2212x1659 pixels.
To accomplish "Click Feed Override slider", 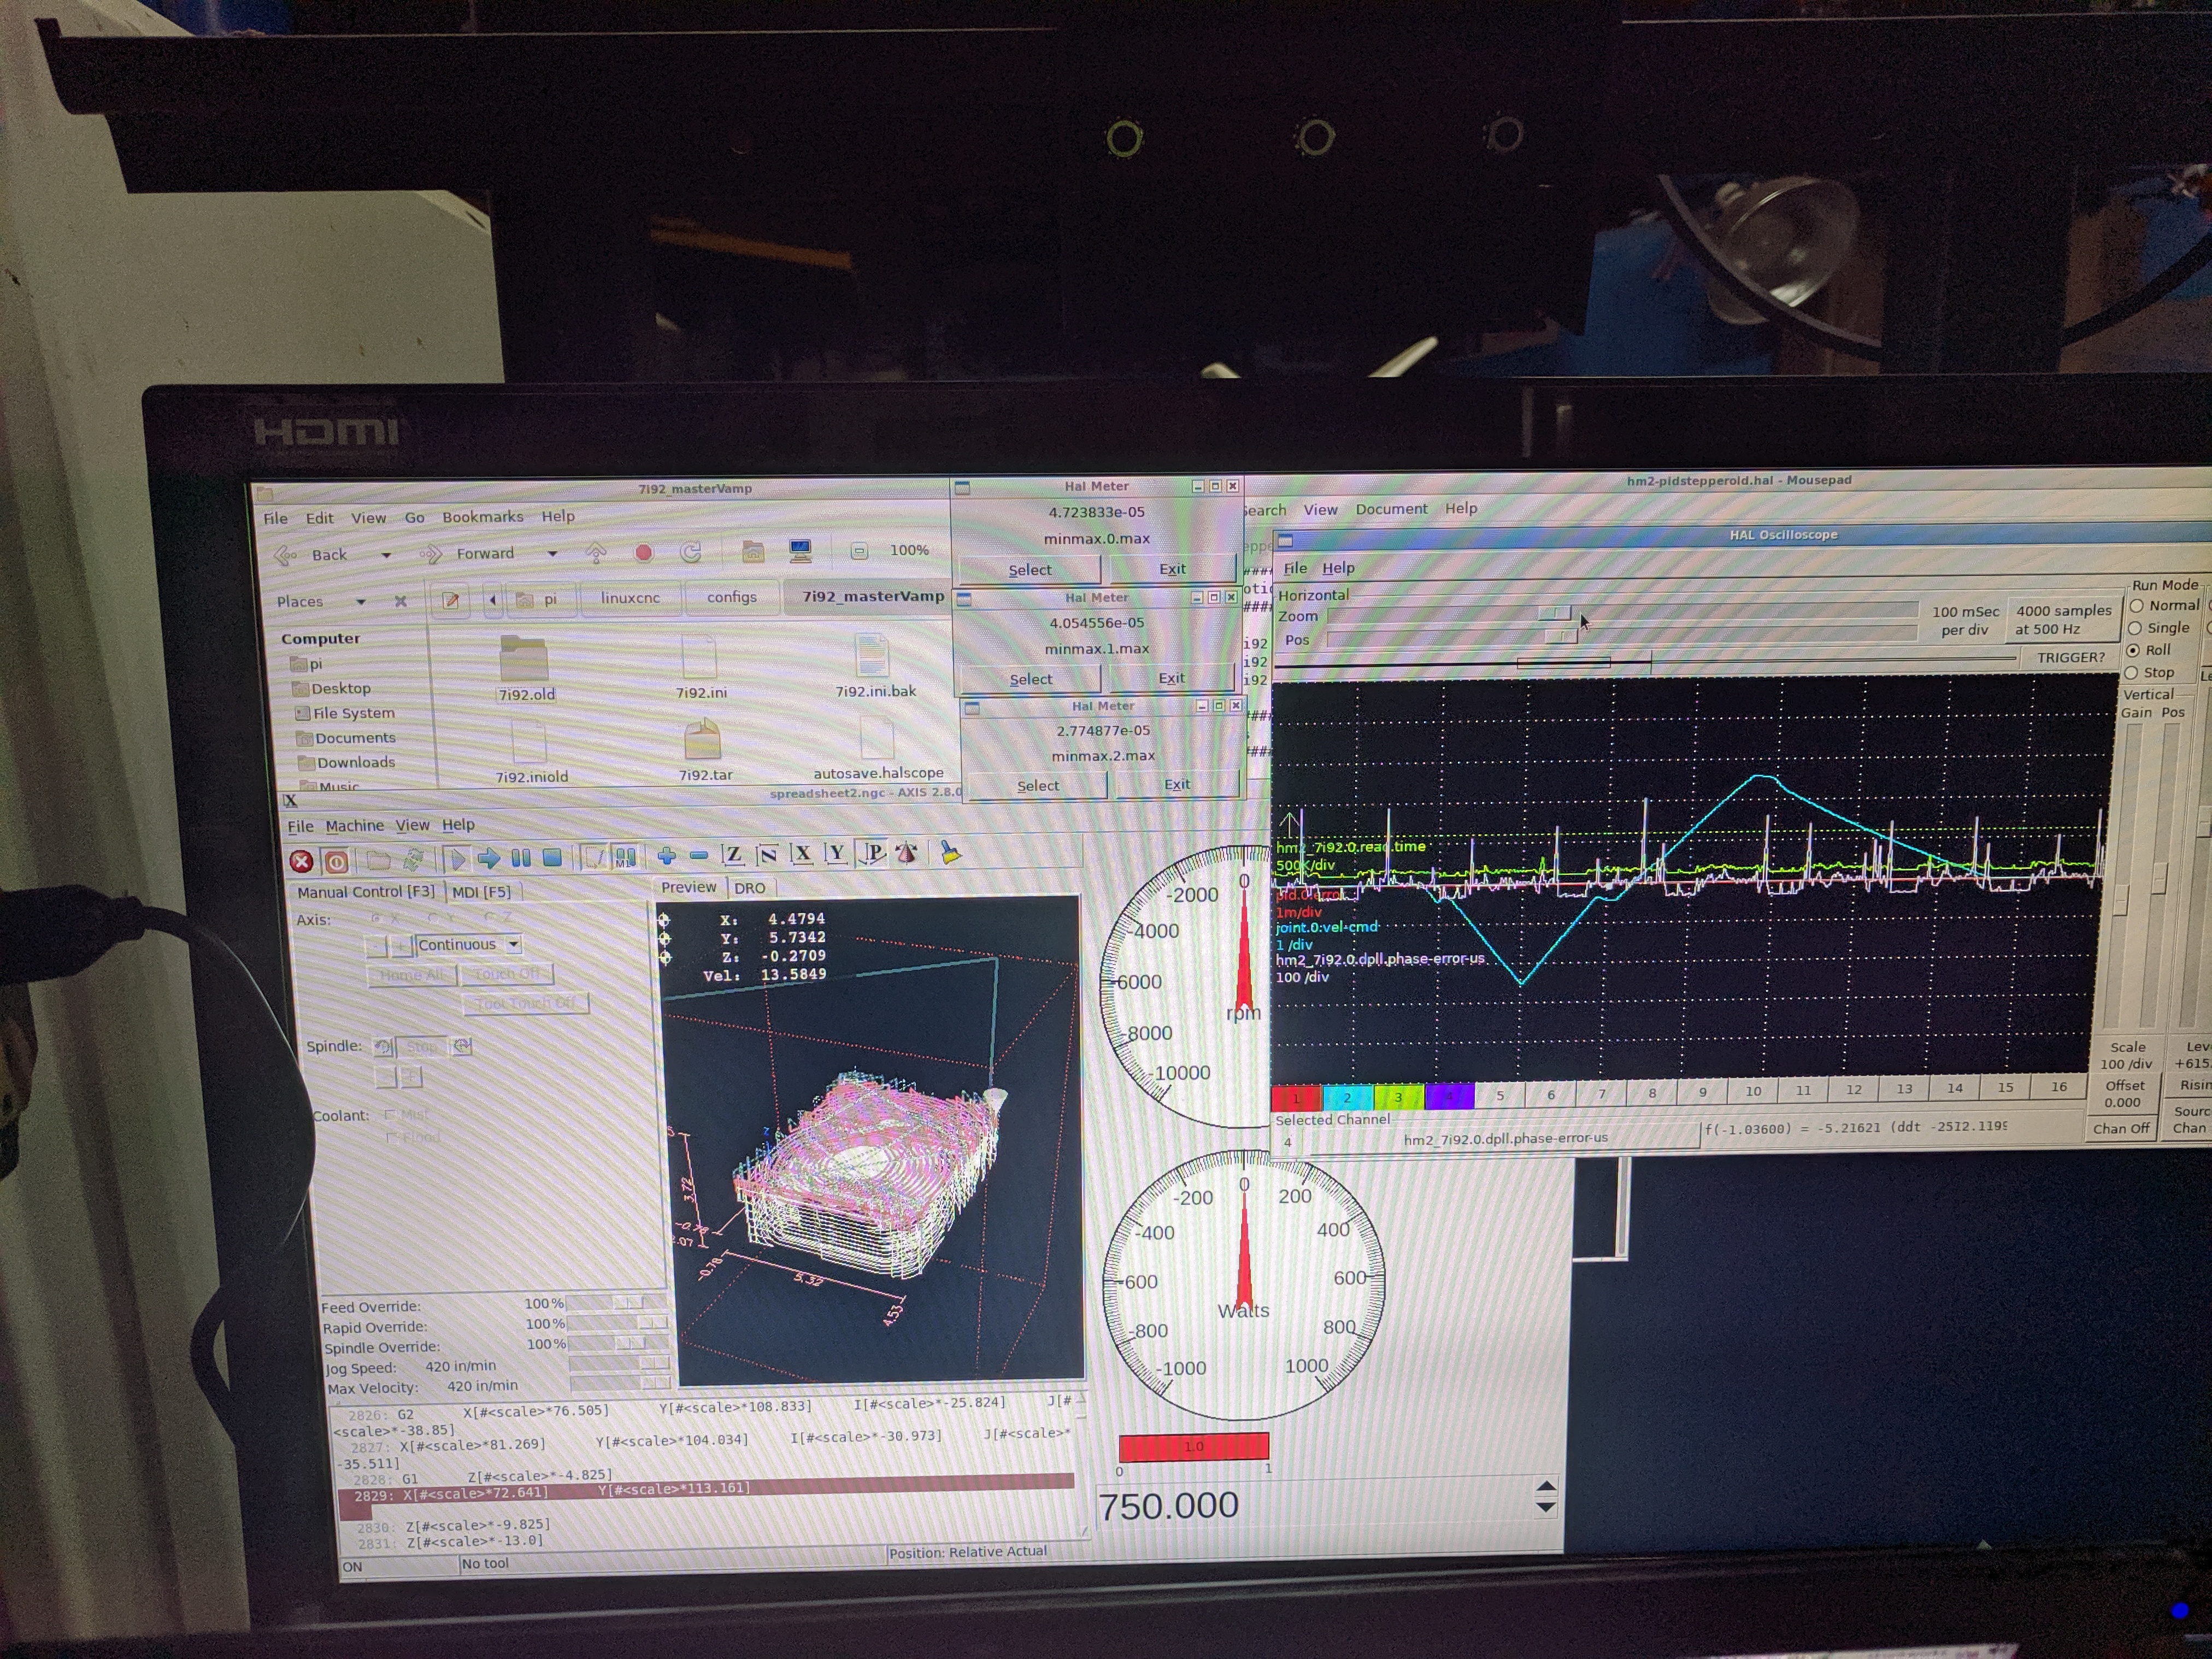I will tap(618, 1303).
